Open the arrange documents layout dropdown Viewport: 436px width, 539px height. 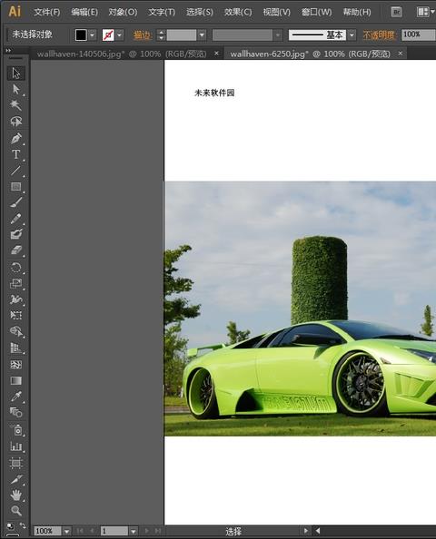tap(425, 13)
